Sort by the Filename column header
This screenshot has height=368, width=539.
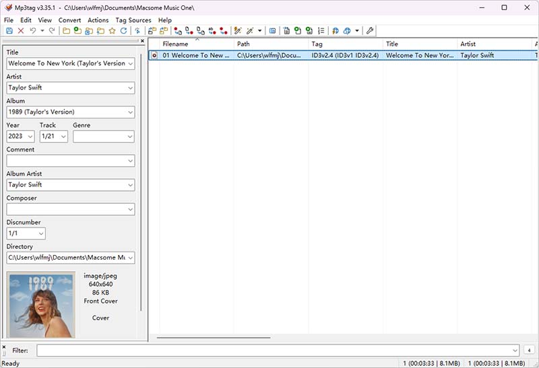click(x=197, y=44)
